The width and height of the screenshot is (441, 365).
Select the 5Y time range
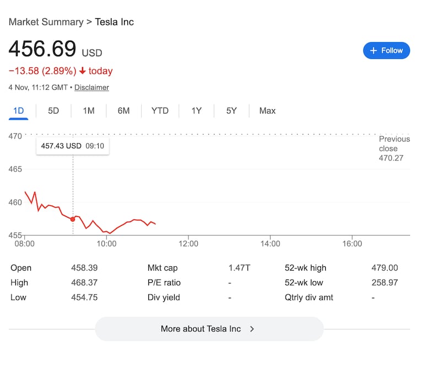[231, 111]
